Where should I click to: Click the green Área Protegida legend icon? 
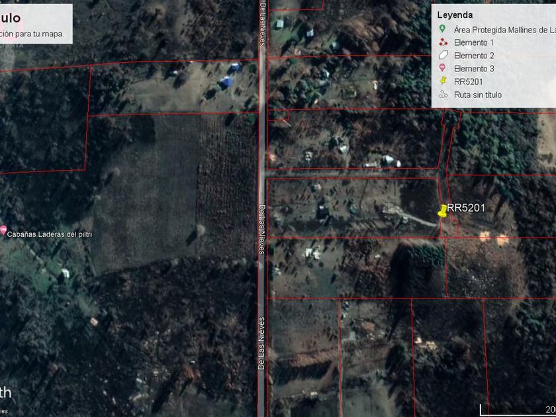(442, 29)
